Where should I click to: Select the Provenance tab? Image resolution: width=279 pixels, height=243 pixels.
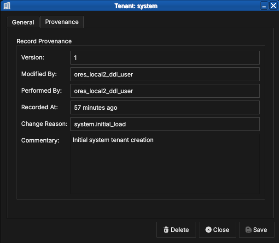click(62, 22)
